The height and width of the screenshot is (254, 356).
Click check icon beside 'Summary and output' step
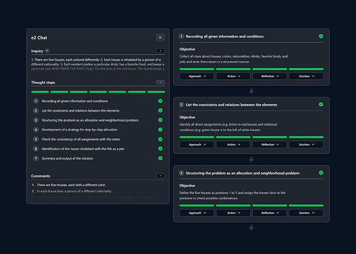(x=160, y=158)
